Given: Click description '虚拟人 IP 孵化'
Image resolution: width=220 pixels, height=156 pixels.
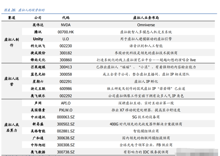Looking at the screenshot, I should pos(146,81).
